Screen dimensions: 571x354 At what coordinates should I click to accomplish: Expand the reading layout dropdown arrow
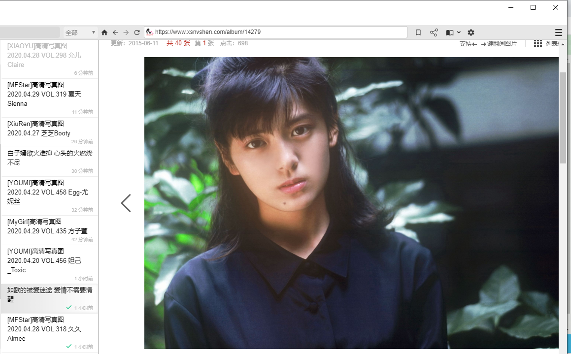pyautogui.click(x=459, y=32)
